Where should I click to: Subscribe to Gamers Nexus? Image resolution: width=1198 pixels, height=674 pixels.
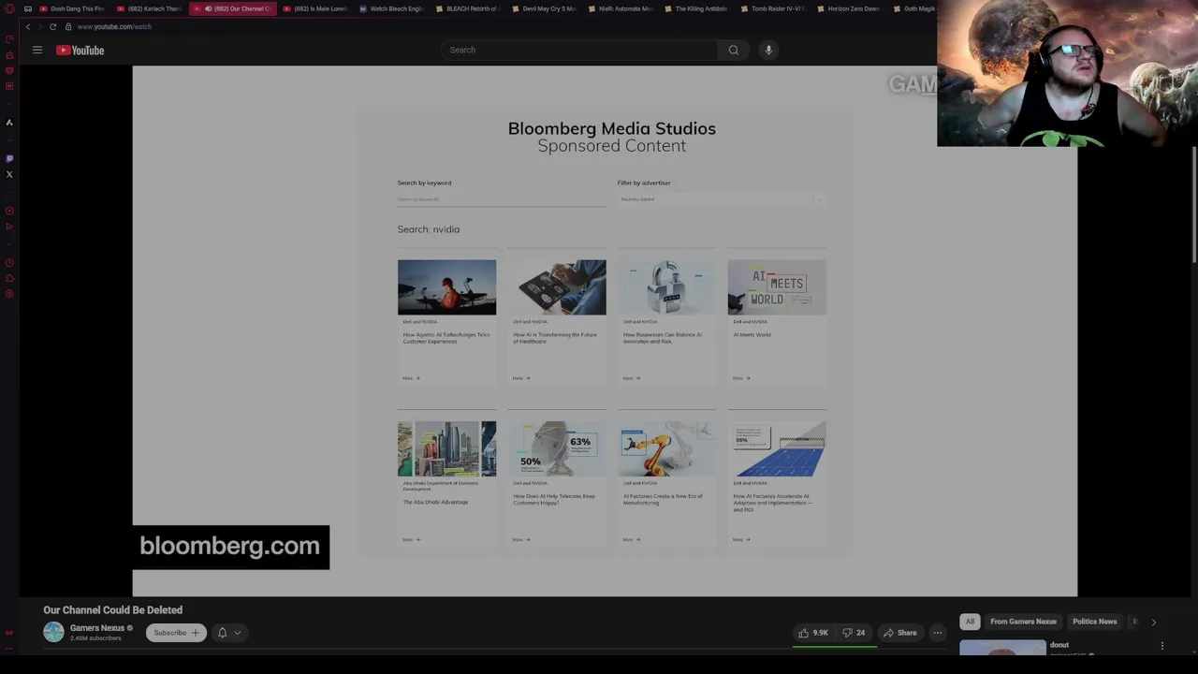coord(176,633)
